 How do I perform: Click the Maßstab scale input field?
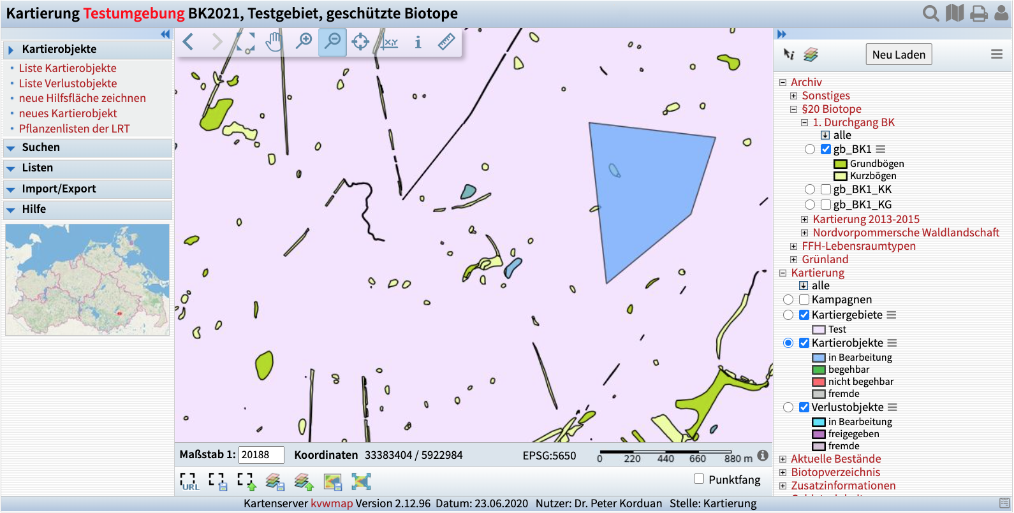261,455
